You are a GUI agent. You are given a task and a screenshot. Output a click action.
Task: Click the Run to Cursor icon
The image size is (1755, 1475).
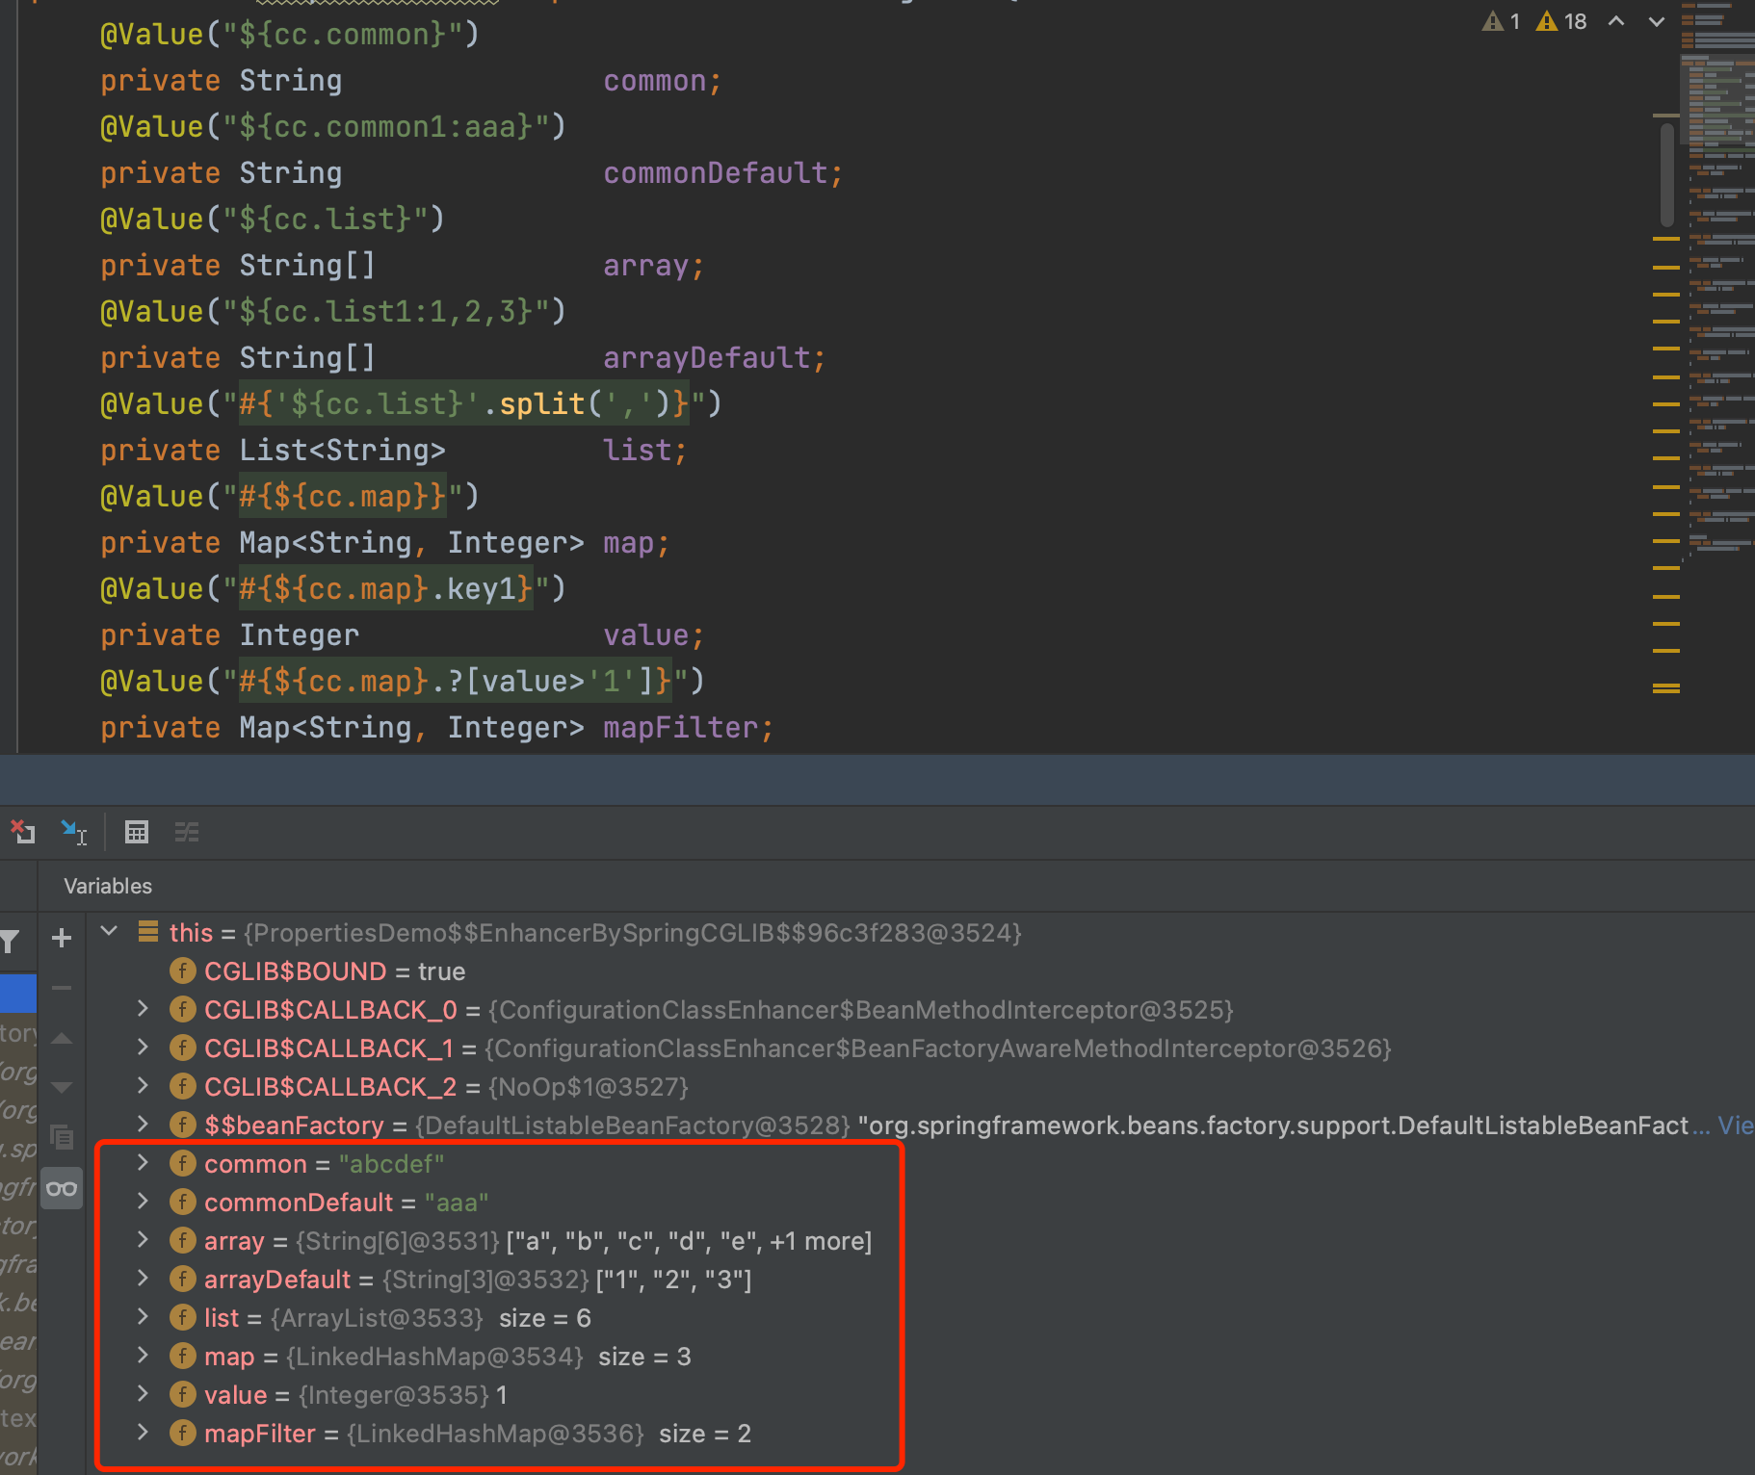(x=74, y=832)
